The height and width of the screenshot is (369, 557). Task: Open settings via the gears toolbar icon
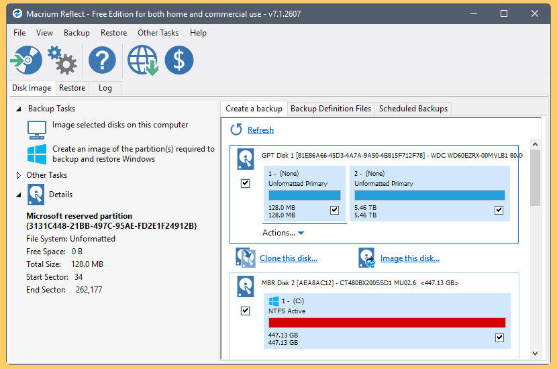point(62,60)
